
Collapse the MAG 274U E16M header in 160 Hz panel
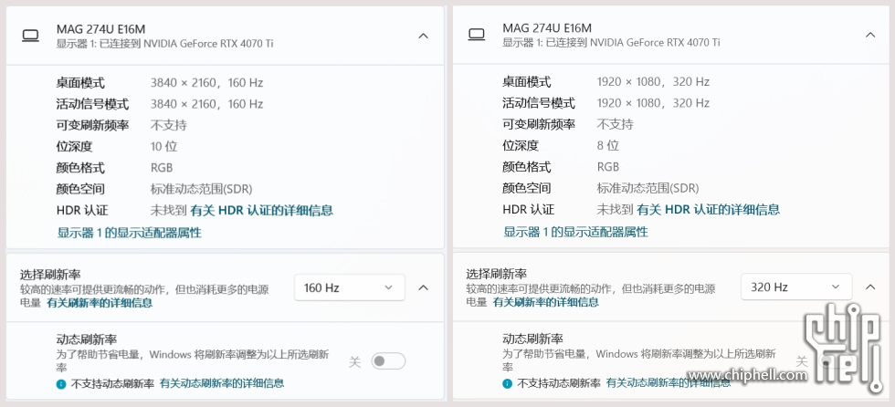pyautogui.click(x=423, y=36)
